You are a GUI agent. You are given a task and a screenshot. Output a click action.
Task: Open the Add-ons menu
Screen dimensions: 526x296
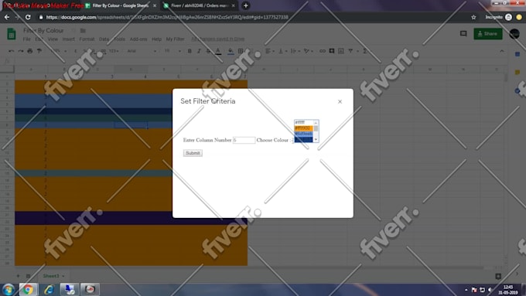[x=138, y=39]
